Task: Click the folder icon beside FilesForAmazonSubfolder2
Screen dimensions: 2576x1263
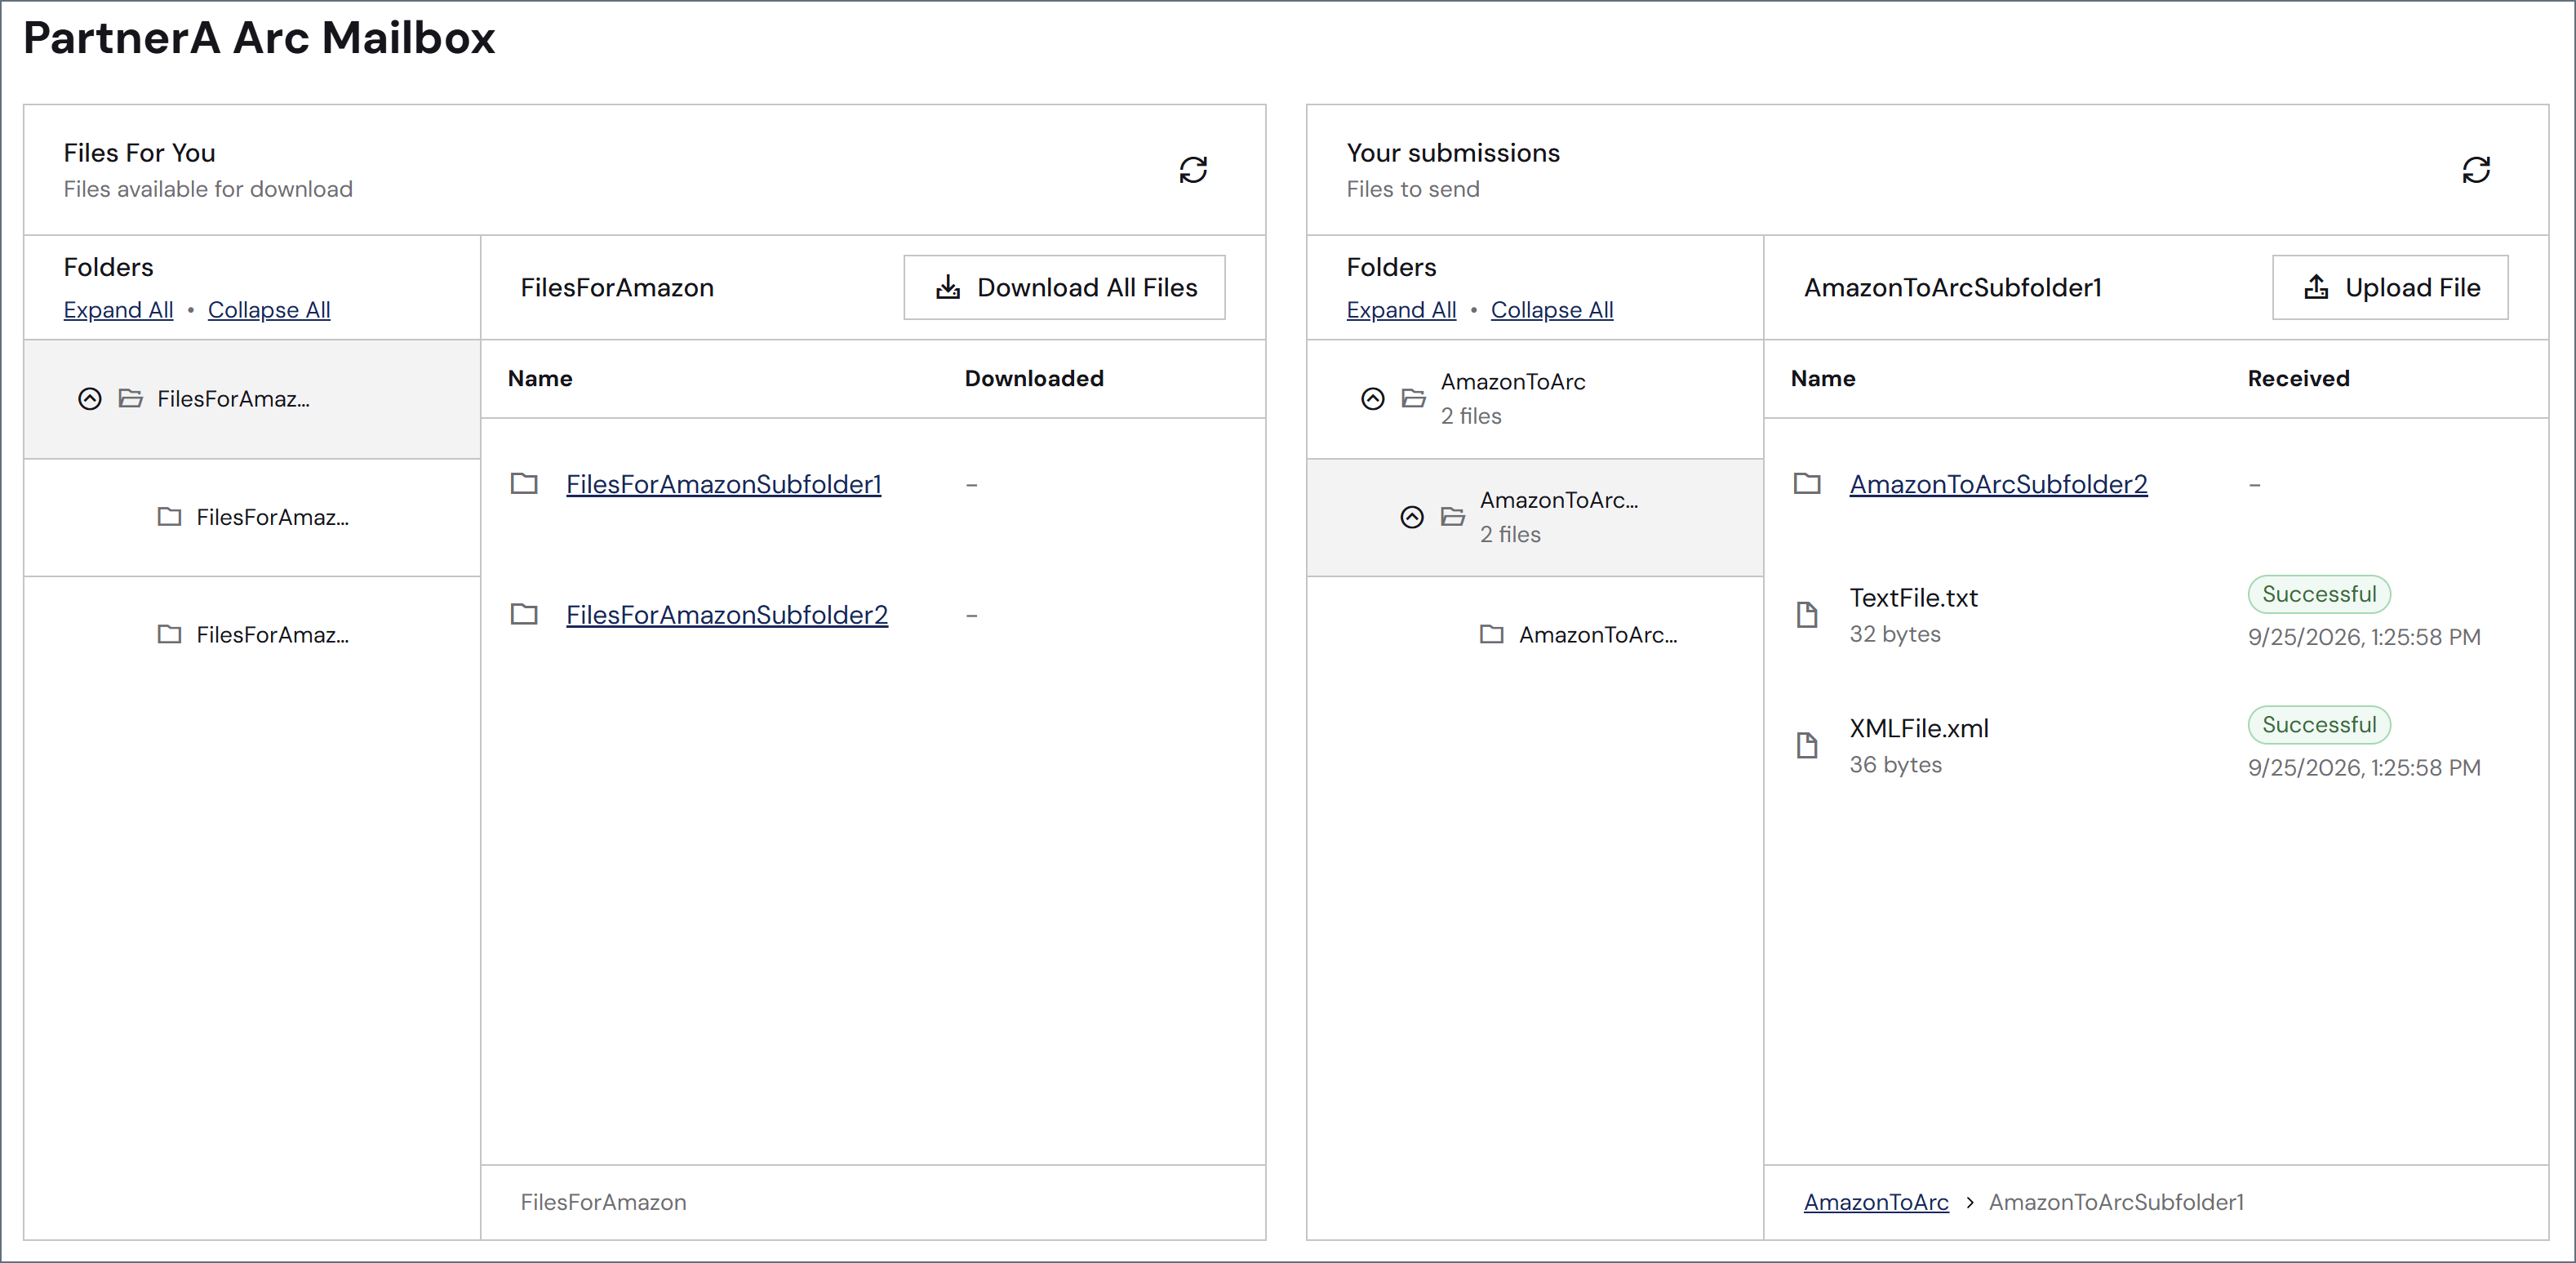Action: tap(524, 614)
